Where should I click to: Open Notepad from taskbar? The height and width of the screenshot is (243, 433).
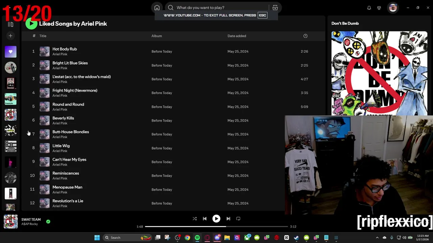pyautogui.click(x=326, y=238)
